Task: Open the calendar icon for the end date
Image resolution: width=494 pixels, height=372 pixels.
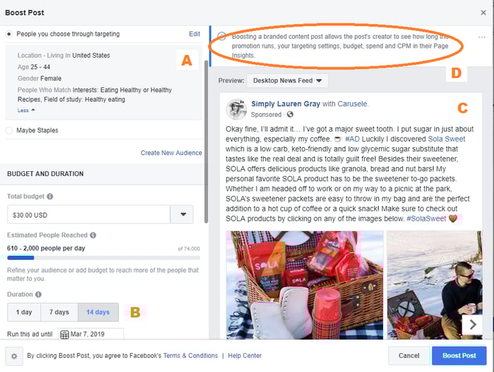Action: 65,334
